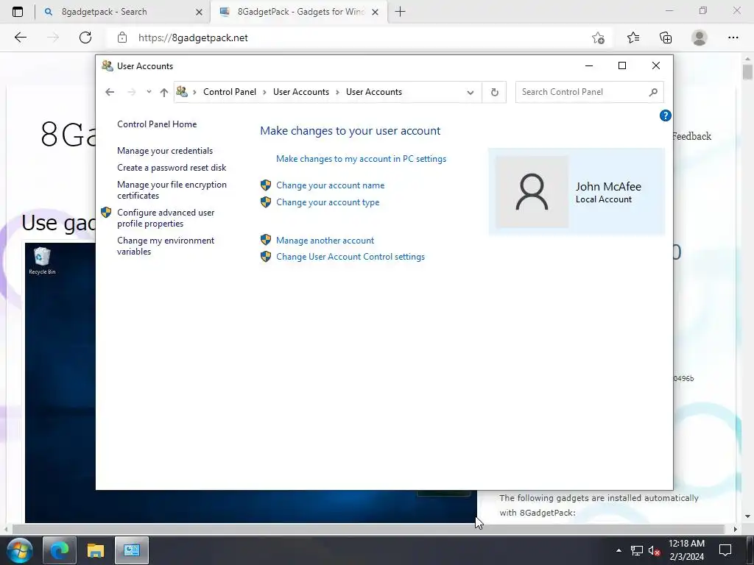This screenshot has height=565, width=754.
Task: Click shield icon beside Change your account name
Action: coord(265,185)
